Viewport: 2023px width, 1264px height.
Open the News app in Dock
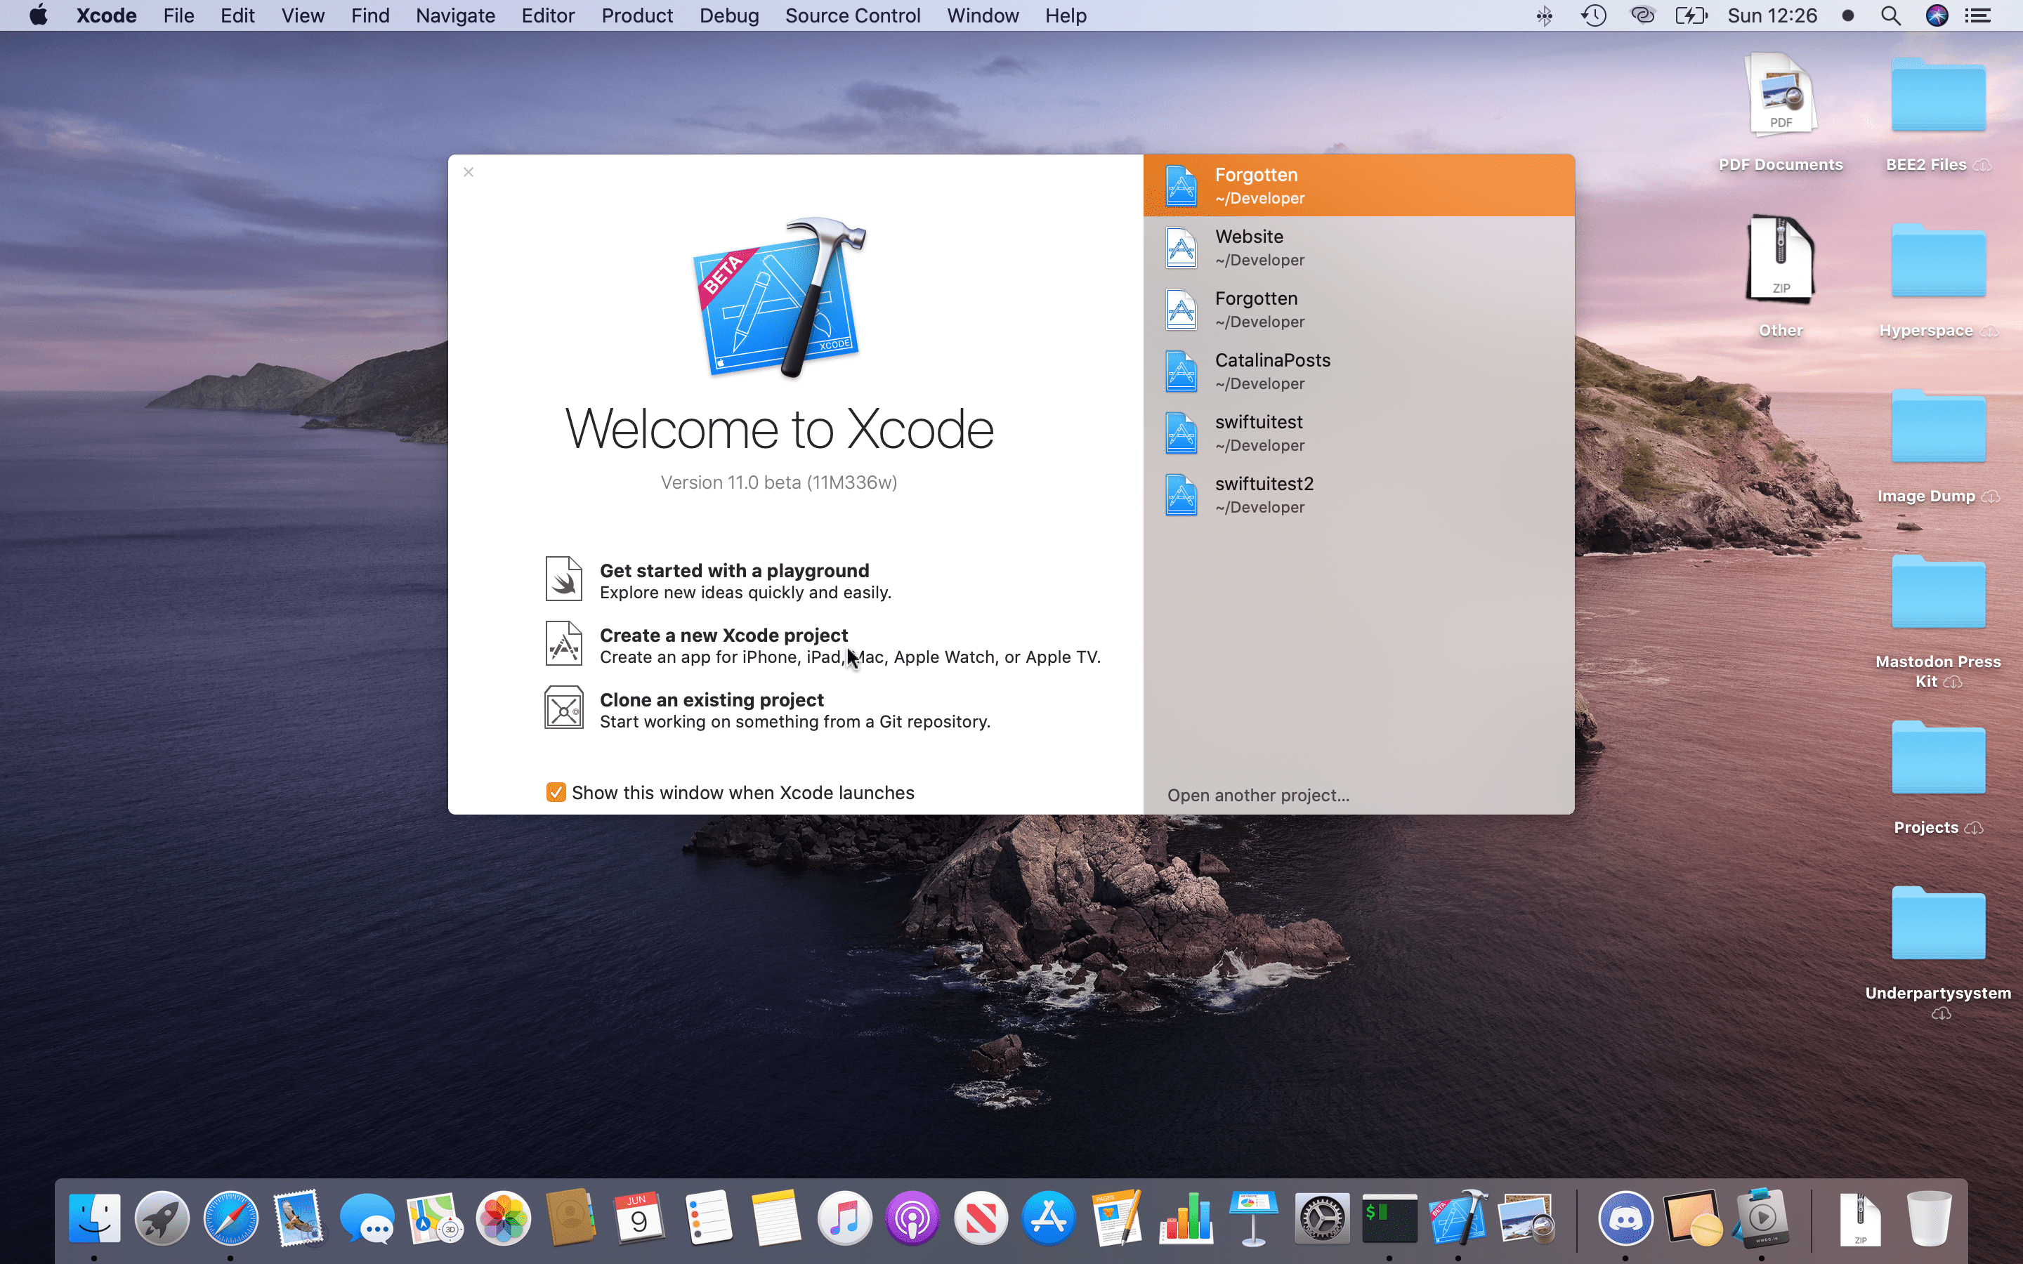click(x=981, y=1217)
